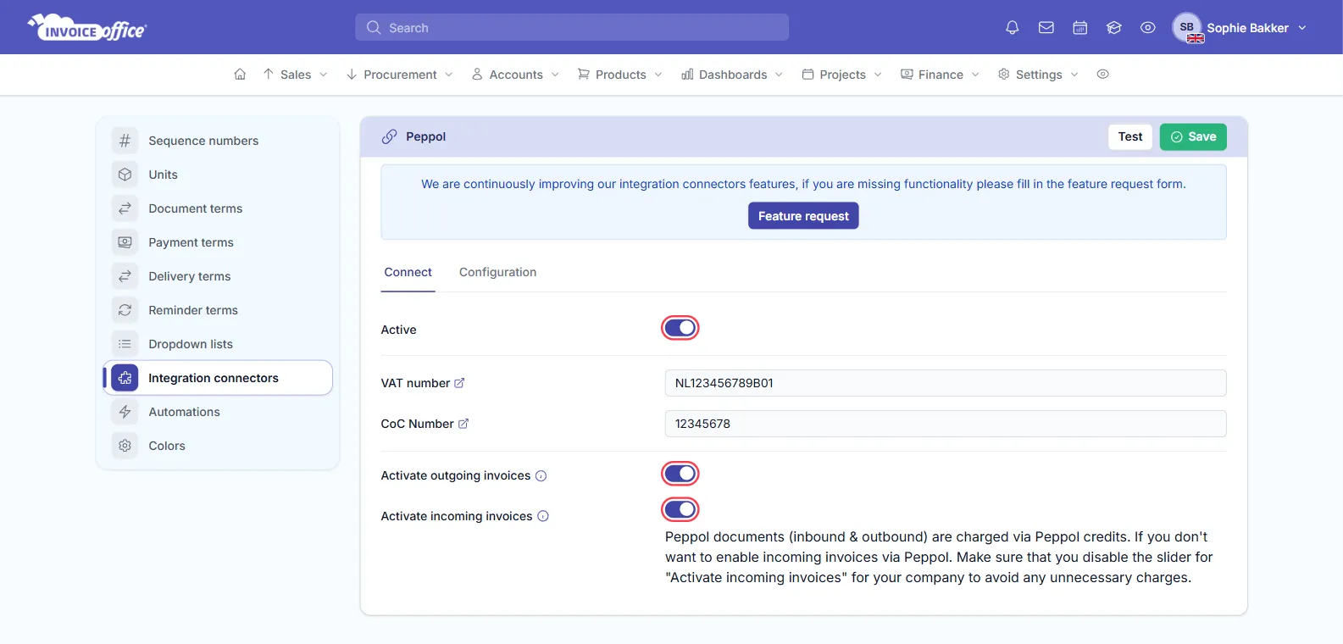Expand the Dashboards menu

(732, 75)
